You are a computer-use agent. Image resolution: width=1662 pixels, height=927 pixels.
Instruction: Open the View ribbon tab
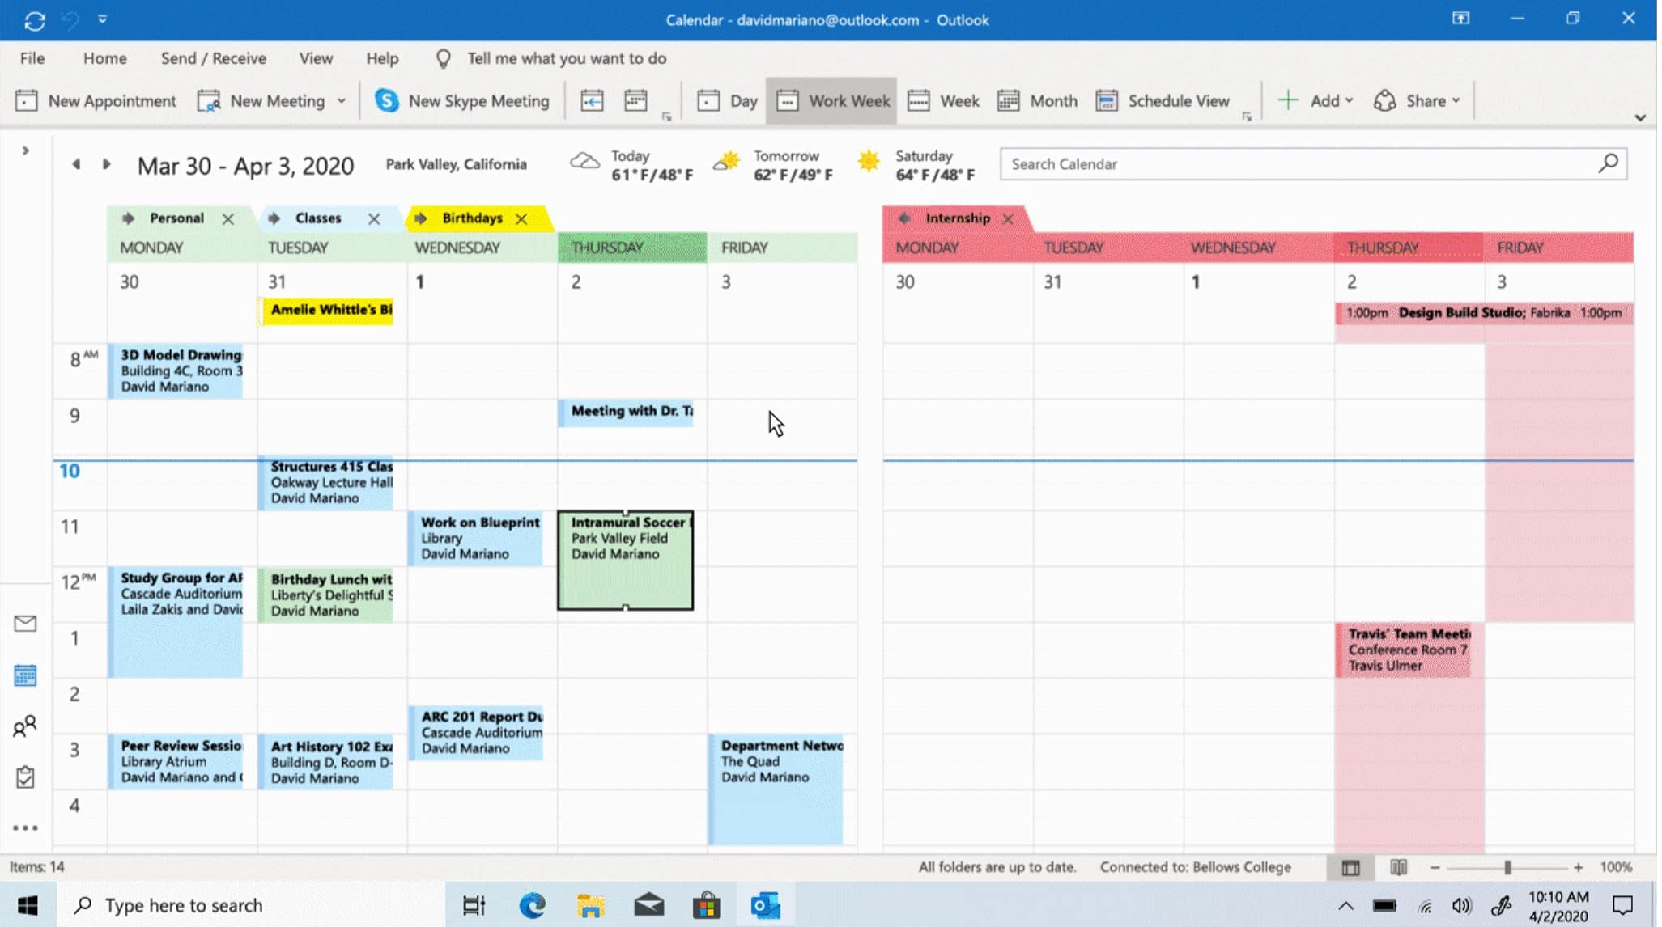(316, 58)
